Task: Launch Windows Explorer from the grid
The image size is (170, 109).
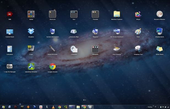Action: click(x=117, y=14)
